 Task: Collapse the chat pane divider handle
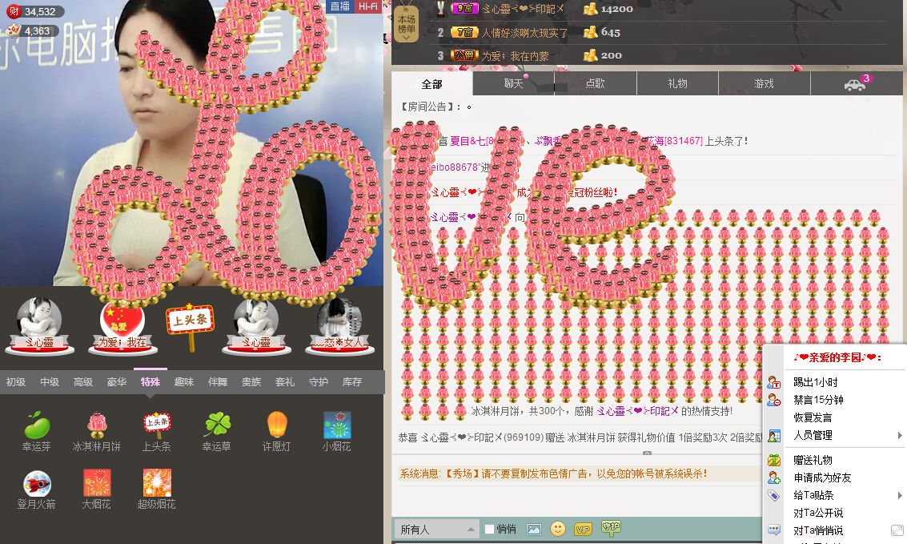click(x=647, y=453)
